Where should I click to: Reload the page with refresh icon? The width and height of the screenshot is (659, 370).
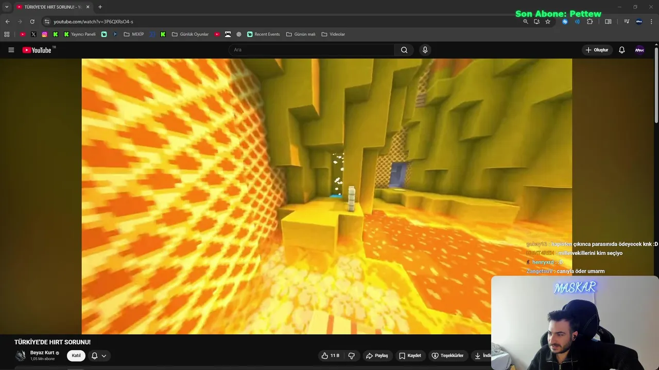click(x=32, y=22)
